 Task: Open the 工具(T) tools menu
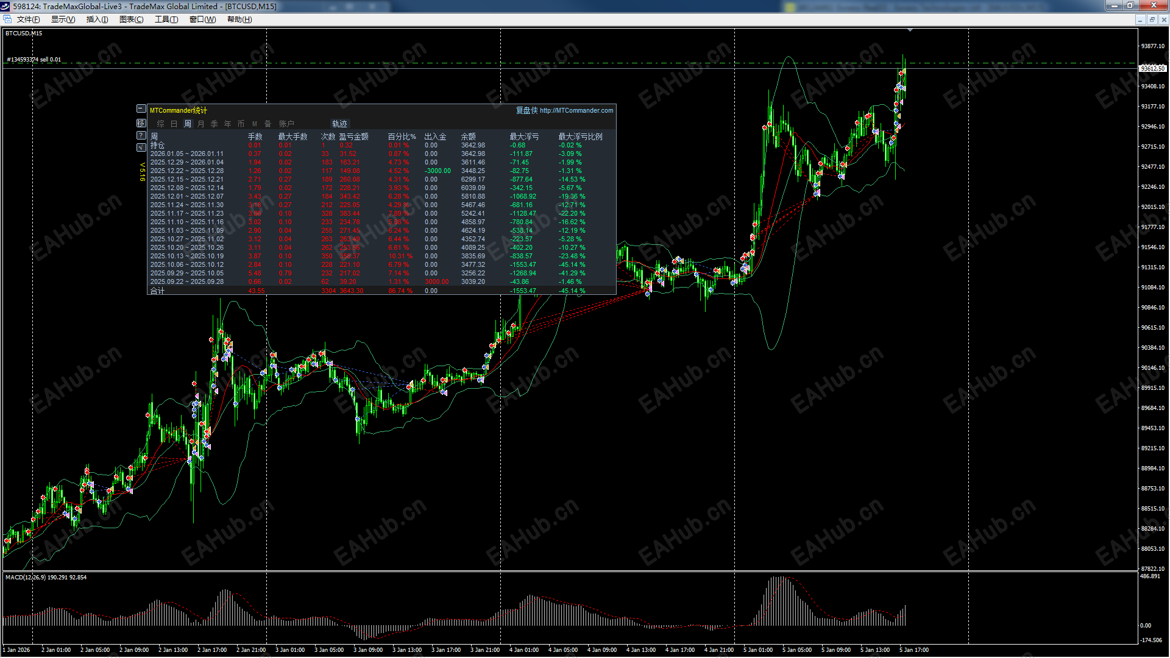[x=166, y=19]
